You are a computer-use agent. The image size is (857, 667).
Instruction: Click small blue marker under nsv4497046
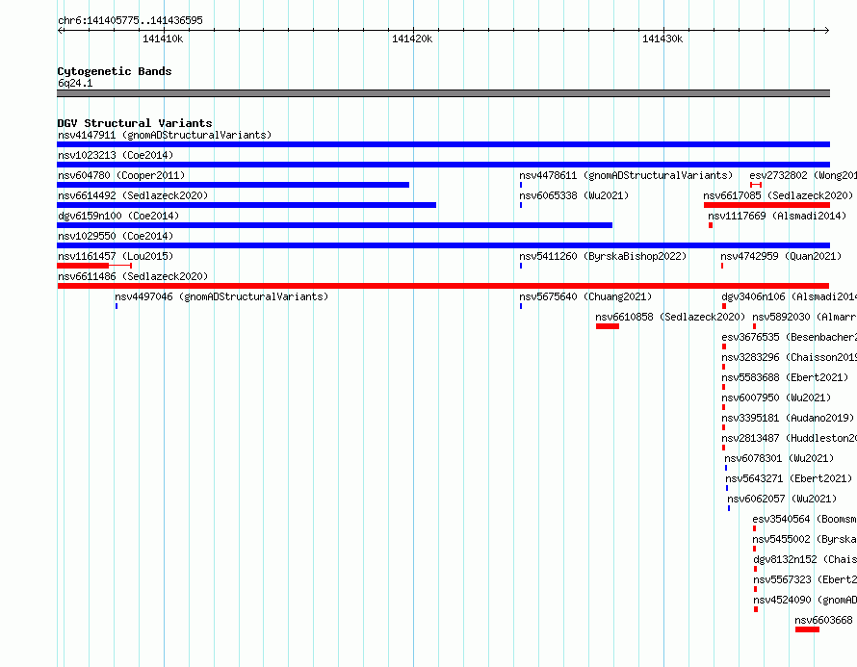[x=117, y=306]
